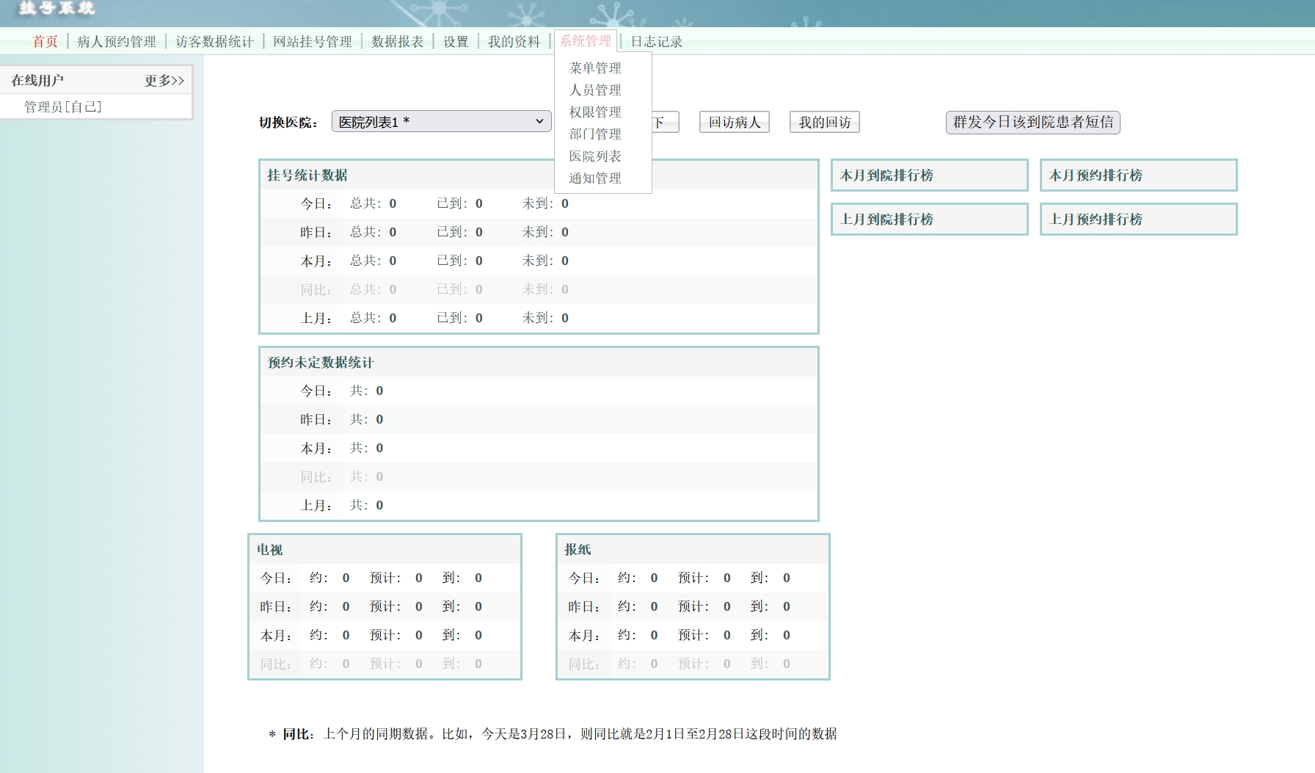Select 数据报表 in top navigation

398,42
